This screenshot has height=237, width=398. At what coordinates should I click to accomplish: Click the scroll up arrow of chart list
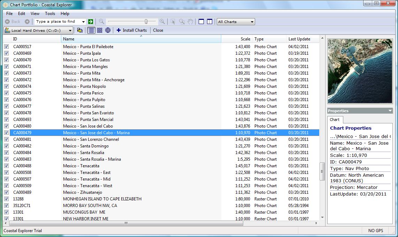coord(322,38)
